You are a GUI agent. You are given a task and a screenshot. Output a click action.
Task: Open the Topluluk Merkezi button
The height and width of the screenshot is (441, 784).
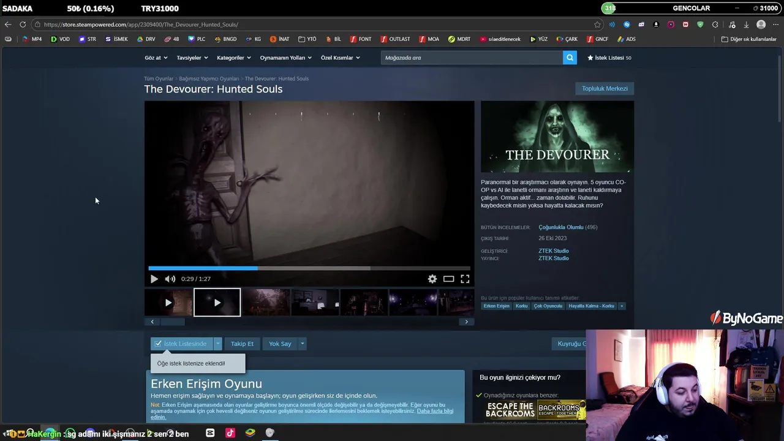605,88
